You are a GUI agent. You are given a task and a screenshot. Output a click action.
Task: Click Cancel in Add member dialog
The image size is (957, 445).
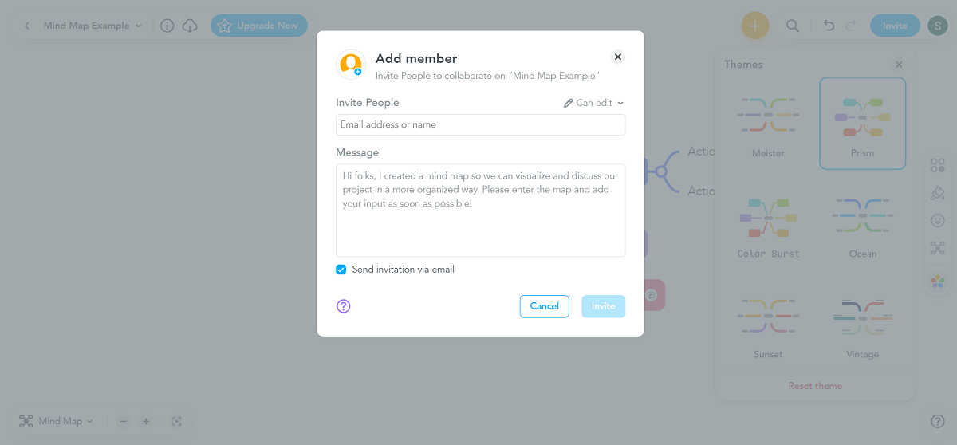click(544, 306)
